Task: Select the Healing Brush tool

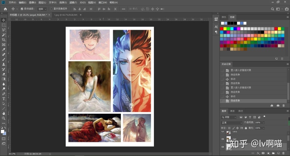Action: [4, 54]
